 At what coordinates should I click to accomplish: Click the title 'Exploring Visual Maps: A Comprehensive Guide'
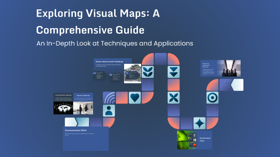pyautogui.click(x=98, y=21)
